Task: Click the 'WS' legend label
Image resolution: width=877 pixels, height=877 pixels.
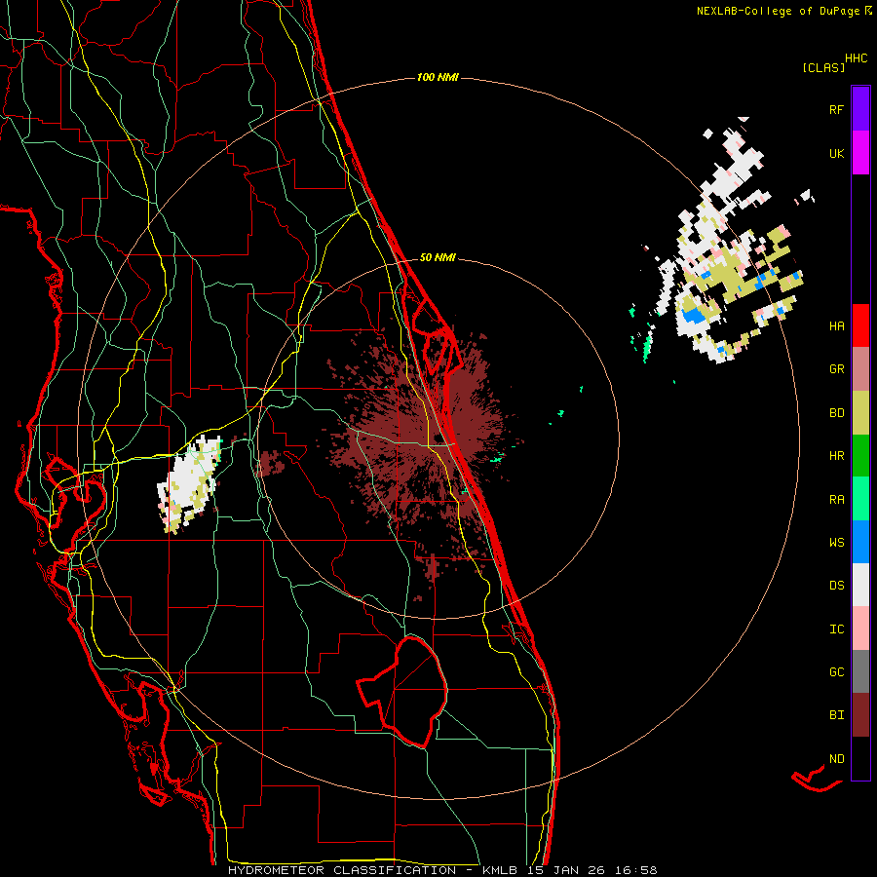Action: click(836, 543)
